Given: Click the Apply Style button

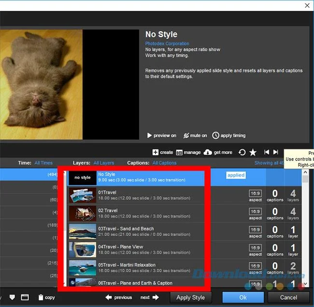Looking at the screenshot, I should click(x=190, y=297).
